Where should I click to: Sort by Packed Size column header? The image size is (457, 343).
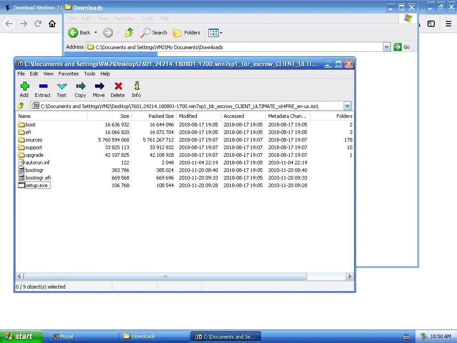point(154,116)
